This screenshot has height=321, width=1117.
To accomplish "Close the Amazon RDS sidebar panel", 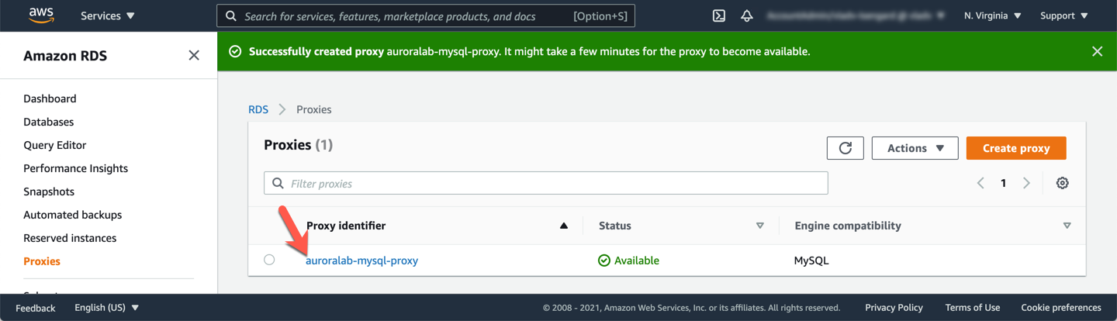I will click(x=194, y=55).
